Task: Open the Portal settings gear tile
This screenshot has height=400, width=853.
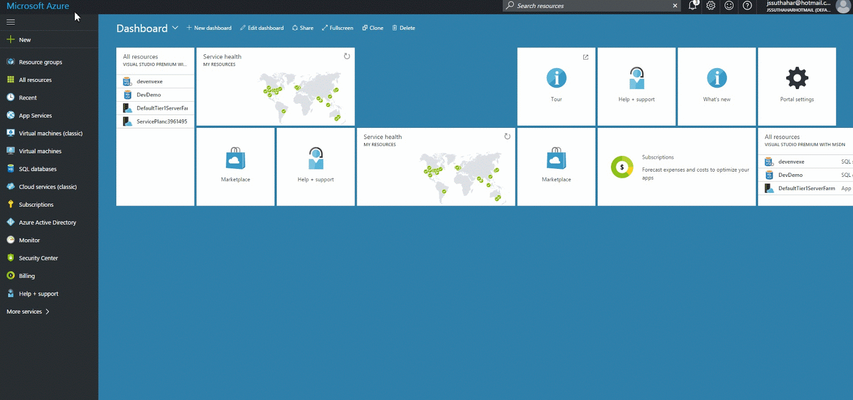Action: 797,86
